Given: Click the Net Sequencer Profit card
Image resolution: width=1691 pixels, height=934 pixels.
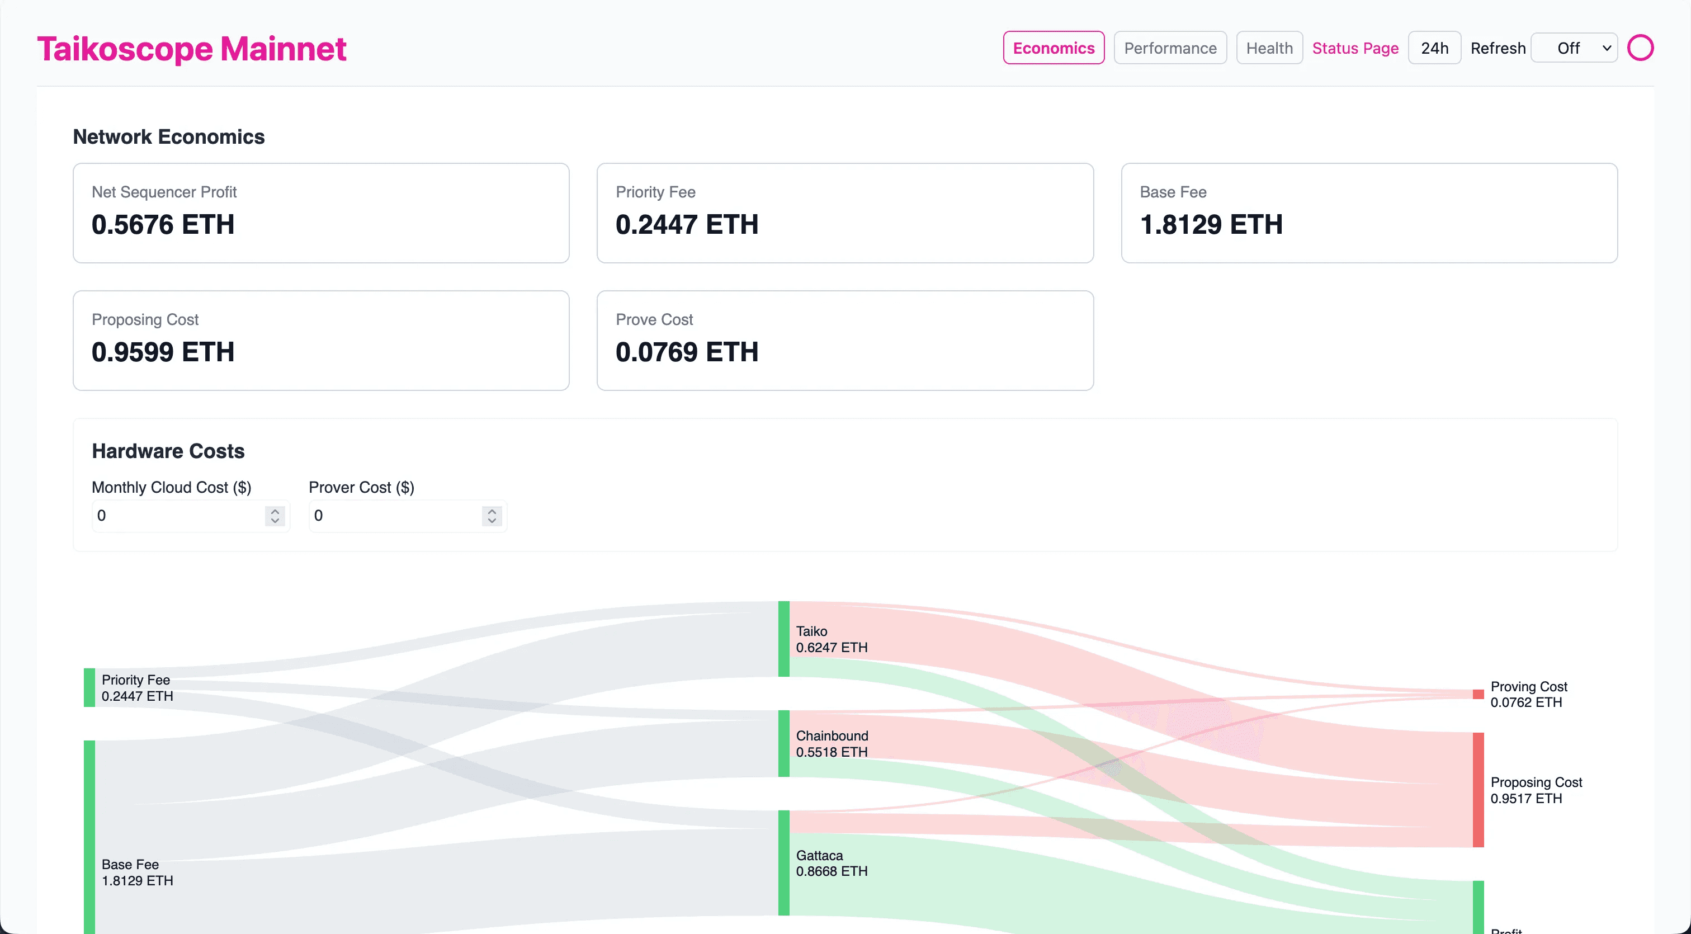Looking at the screenshot, I should click(x=321, y=213).
